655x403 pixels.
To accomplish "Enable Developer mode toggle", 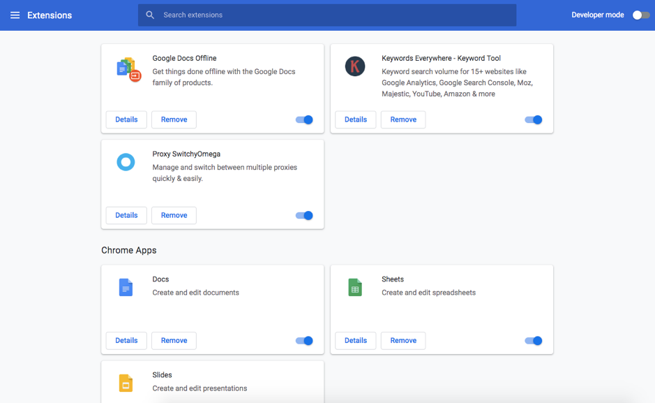I will (x=640, y=15).
